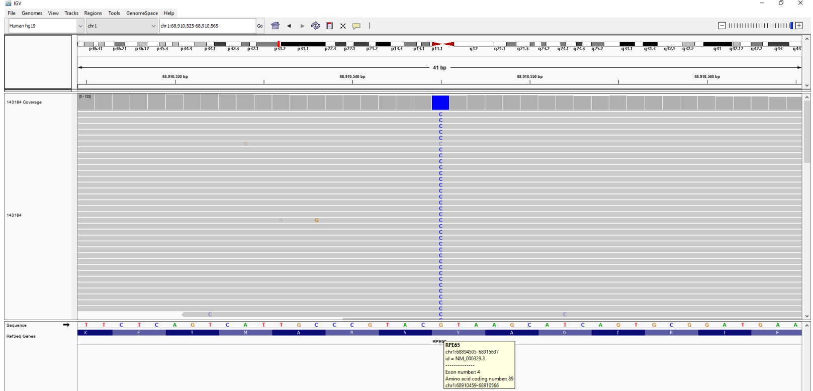Screen dimensions: 813x391
Task: Open the GenomeSpace menu
Action: click(142, 13)
